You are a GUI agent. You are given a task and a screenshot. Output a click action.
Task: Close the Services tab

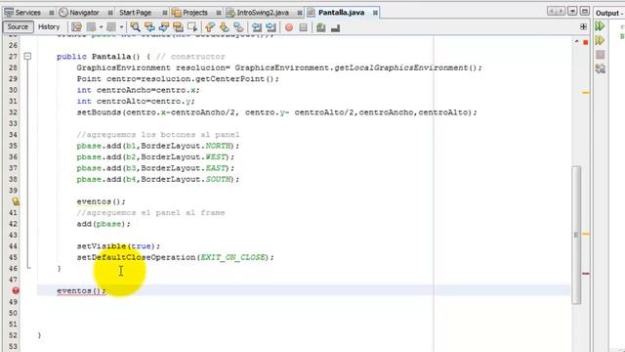(52, 13)
